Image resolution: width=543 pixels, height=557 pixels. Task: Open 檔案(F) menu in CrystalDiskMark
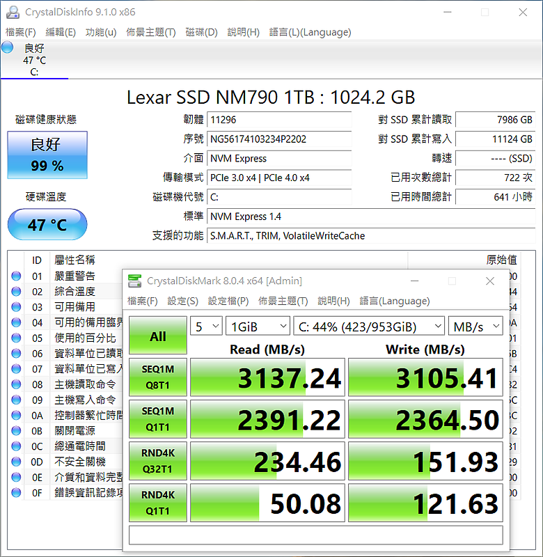point(143,301)
